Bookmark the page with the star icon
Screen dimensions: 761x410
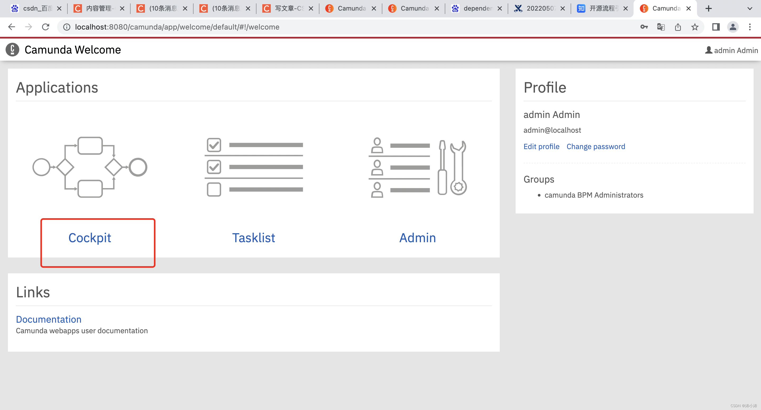pyautogui.click(x=695, y=27)
